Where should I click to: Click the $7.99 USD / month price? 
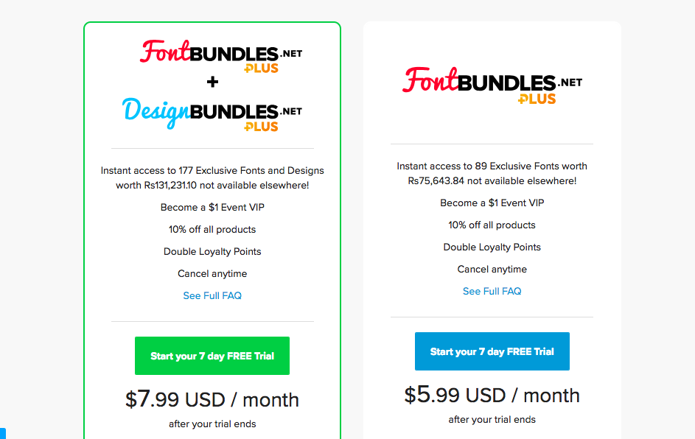tap(212, 399)
